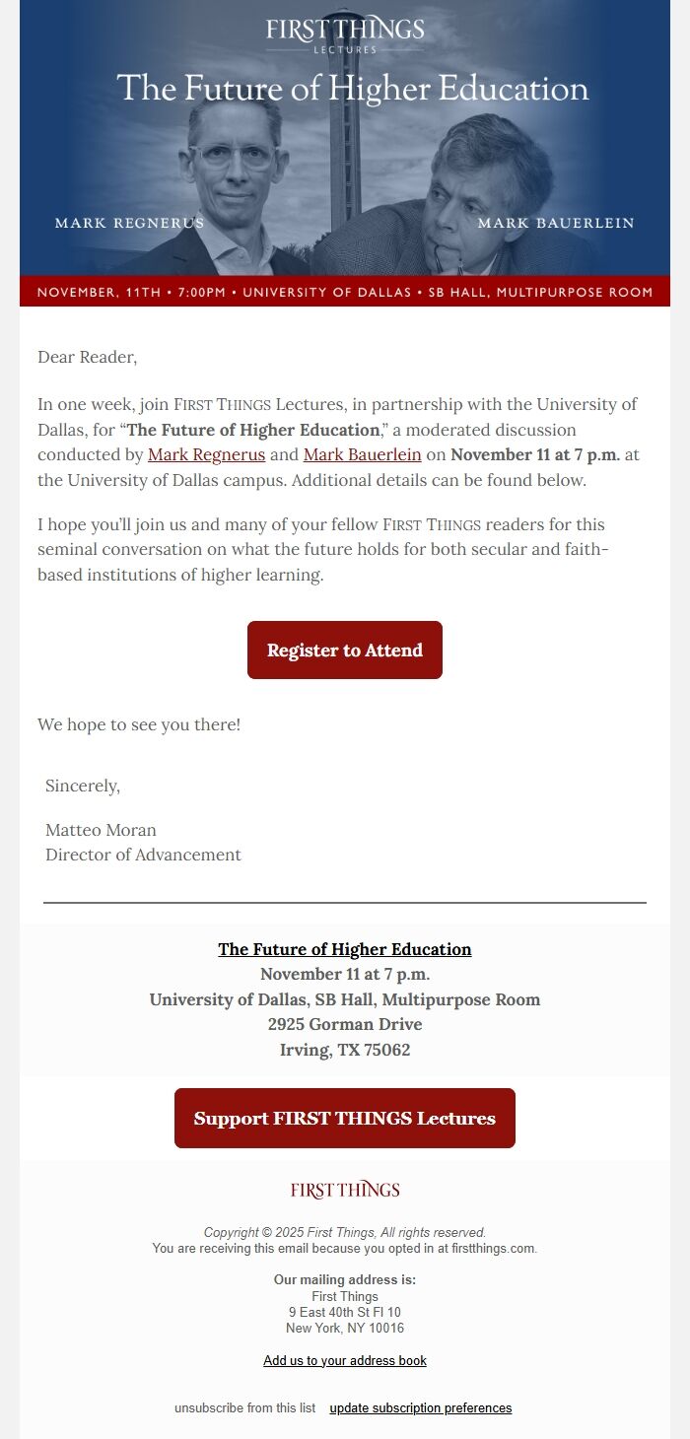Image resolution: width=690 pixels, height=1439 pixels.
Task: Click The Future of Higher Education event link
Action: [344, 949]
